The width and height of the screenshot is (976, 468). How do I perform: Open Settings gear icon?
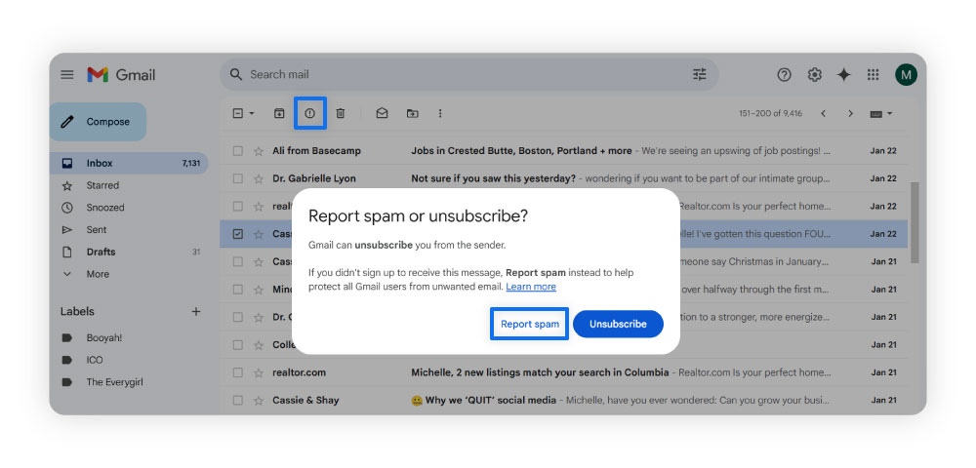point(814,75)
